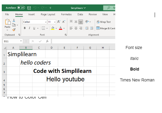The width and height of the screenshot is (162, 113).
Task: Click the Merge & Center button
Action: tap(106, 28)
